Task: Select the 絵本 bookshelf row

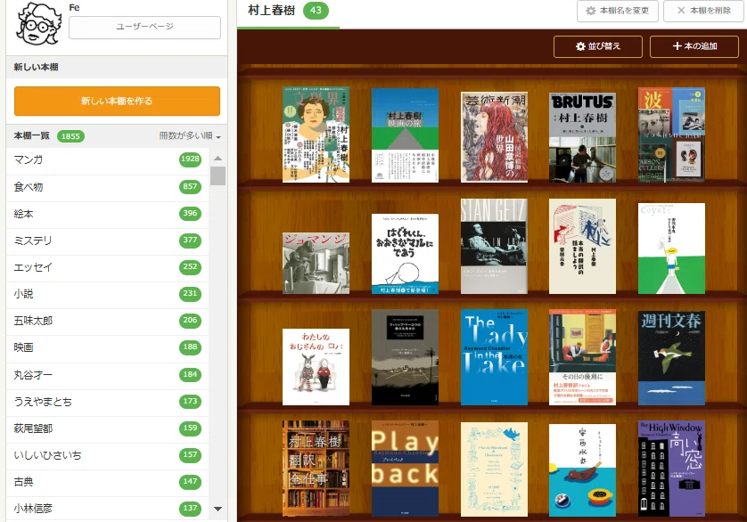Action: [x=108, y=214]
